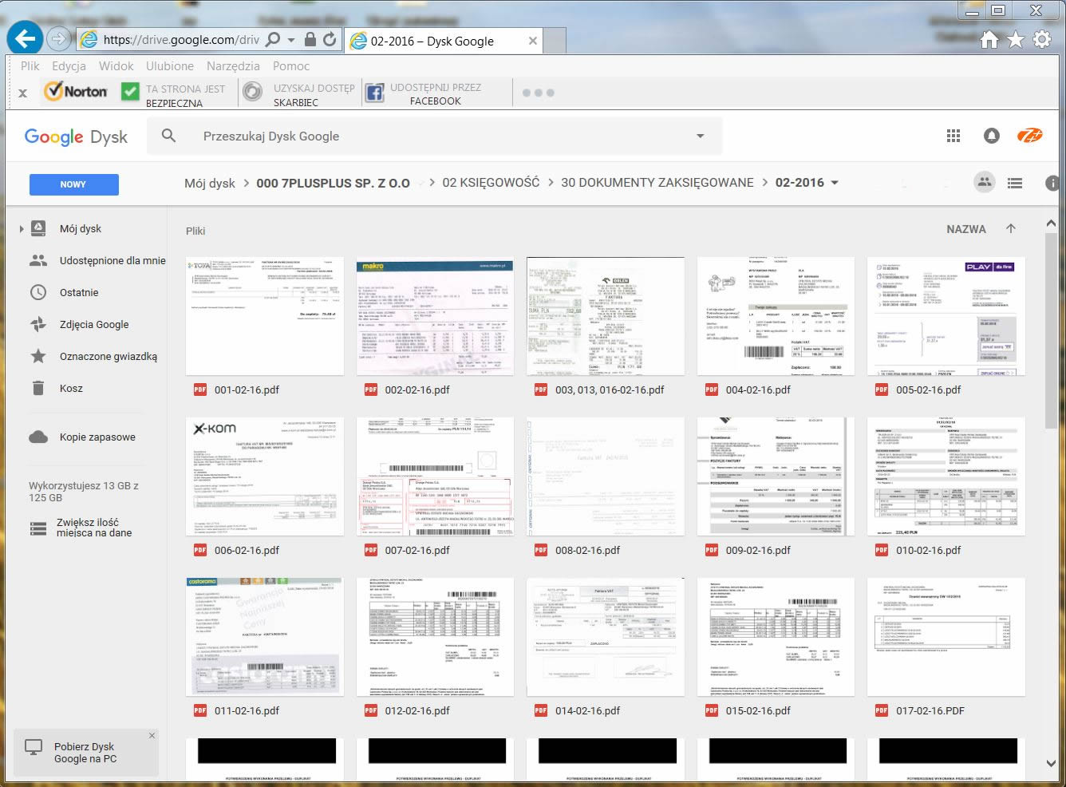
Task: Open the Ulubione menu
Action: [x=169, y=66]
